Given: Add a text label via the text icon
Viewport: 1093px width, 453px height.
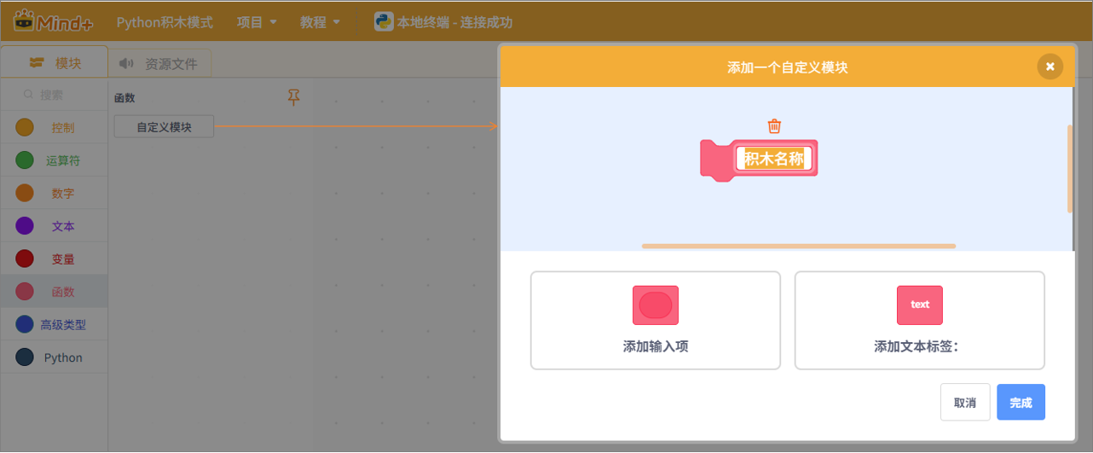Looking at the screenshot, I should (919, 305).
